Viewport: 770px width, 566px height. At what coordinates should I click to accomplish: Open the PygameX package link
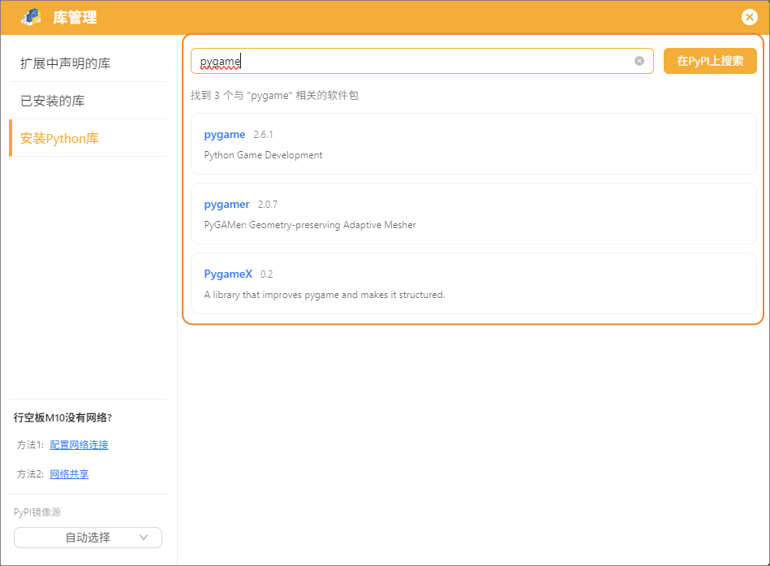[x=228, y=274]
